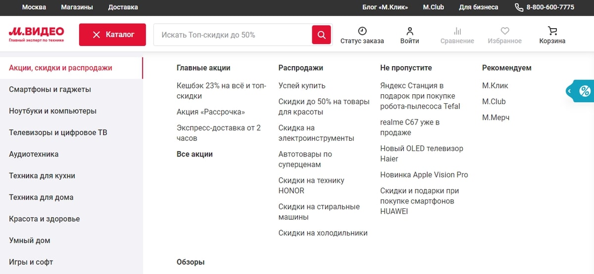Select Смартфоны и гаджеты category
594x274 pixels.
coord(71,90)
